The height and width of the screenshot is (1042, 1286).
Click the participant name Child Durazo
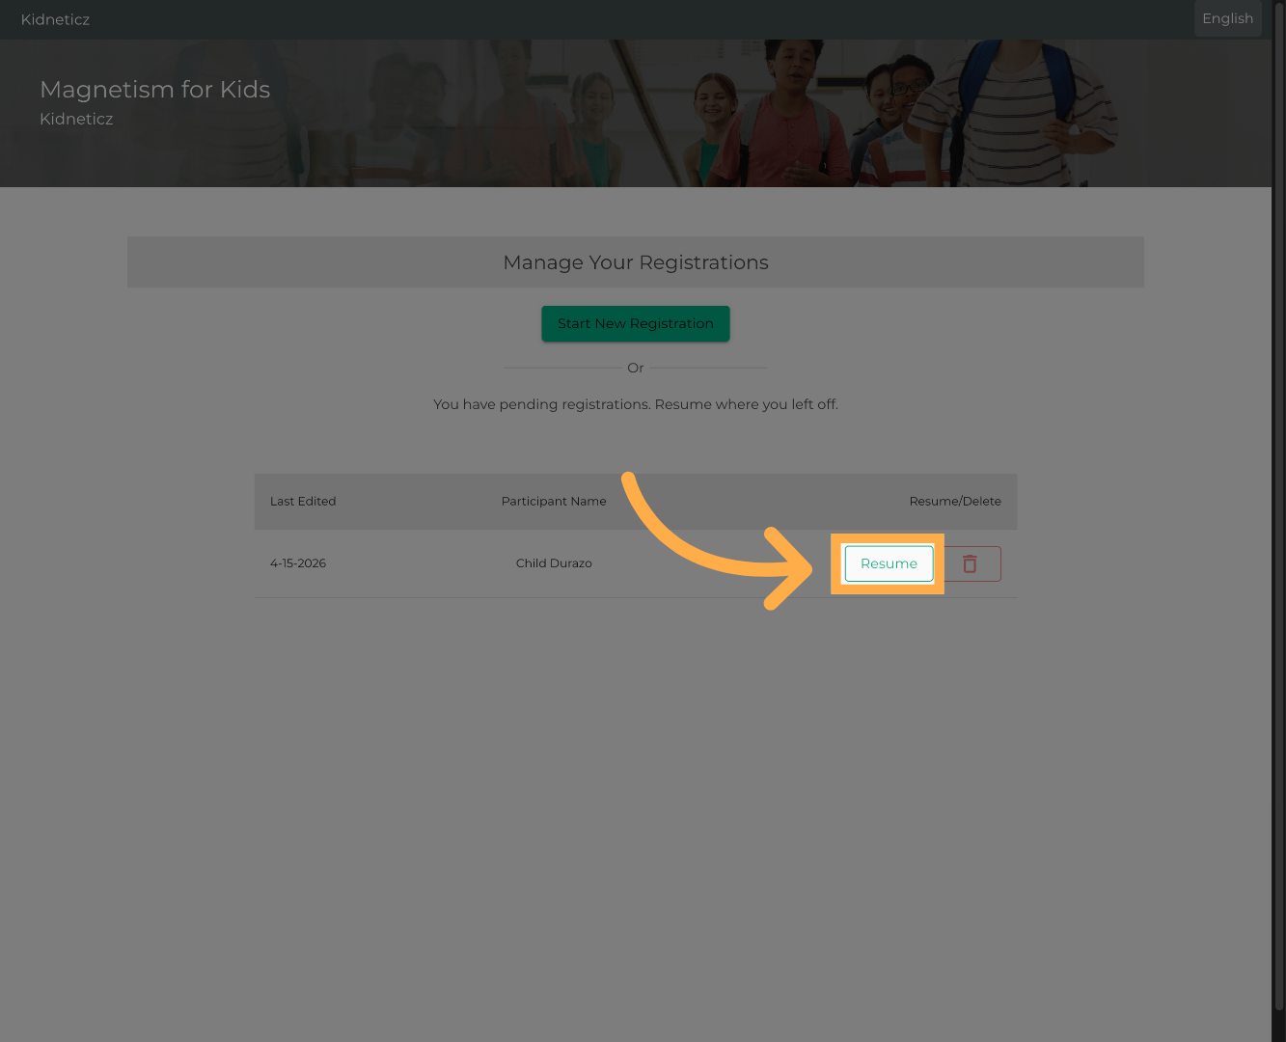coord(554,562)
